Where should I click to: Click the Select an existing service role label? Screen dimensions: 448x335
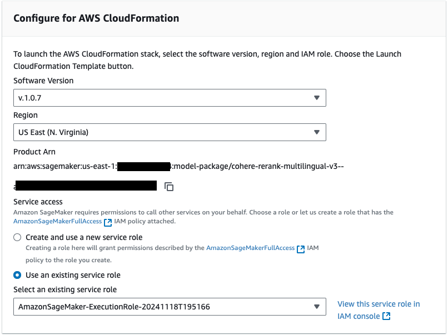(65, 289)
